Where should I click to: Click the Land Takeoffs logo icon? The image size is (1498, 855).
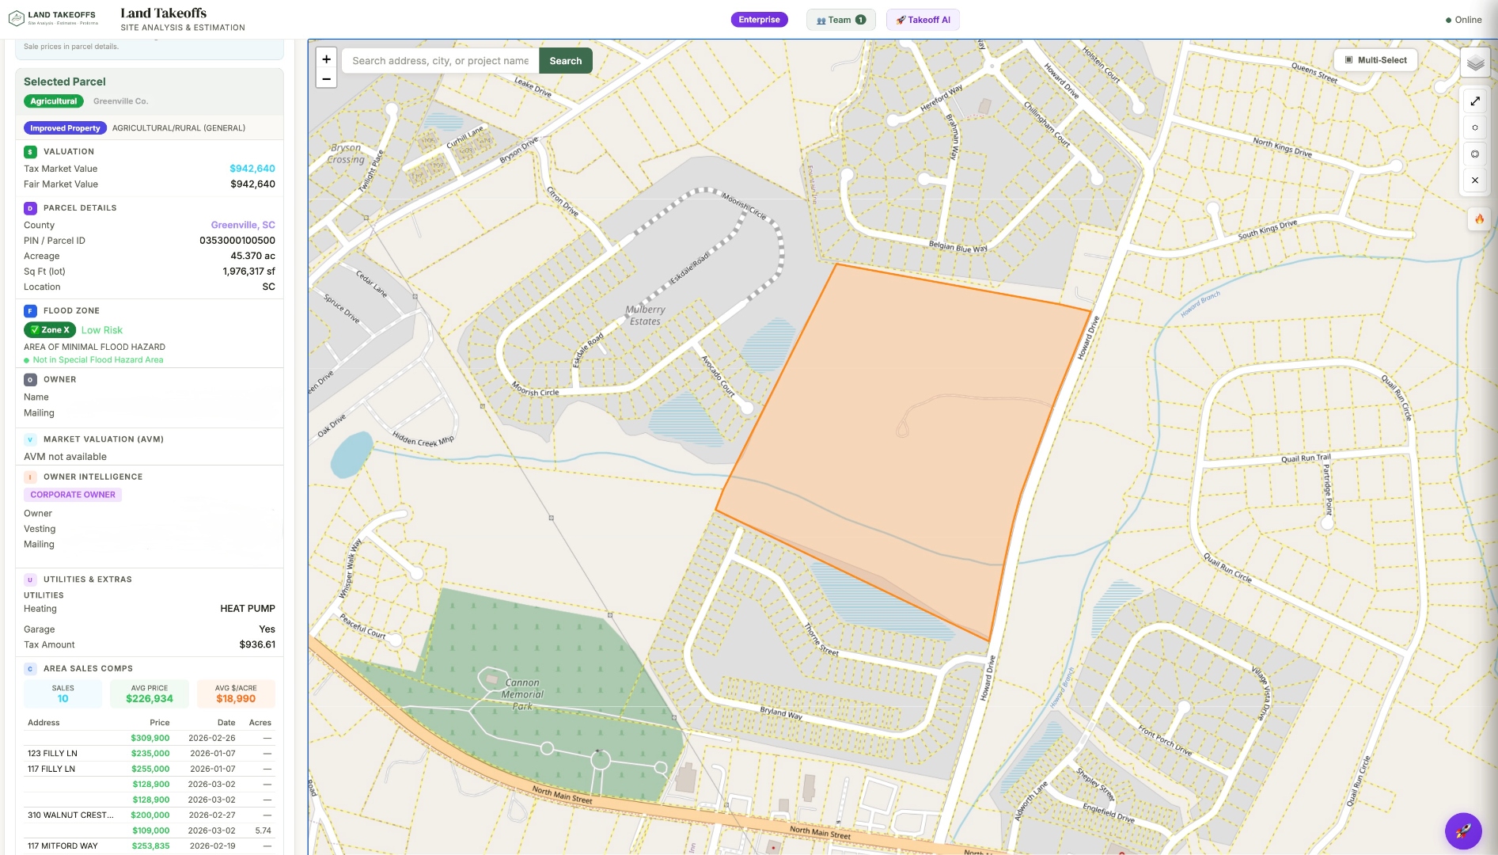[14, 16]
